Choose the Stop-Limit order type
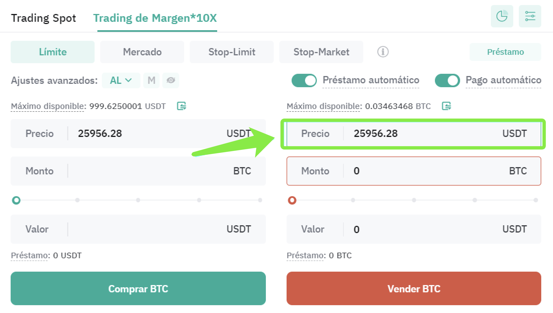The width and height of the screenshot is (553, 313). pyautogui.click(x=232, y=52)
